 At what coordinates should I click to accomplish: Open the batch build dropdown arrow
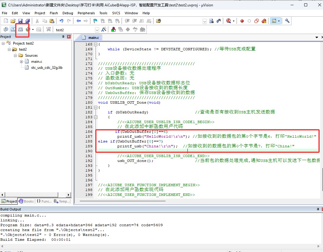tap(33, 29)
